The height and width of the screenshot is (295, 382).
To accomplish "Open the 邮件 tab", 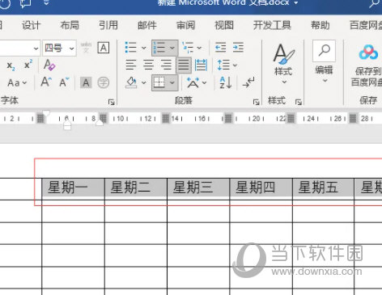I will [147, 25].
